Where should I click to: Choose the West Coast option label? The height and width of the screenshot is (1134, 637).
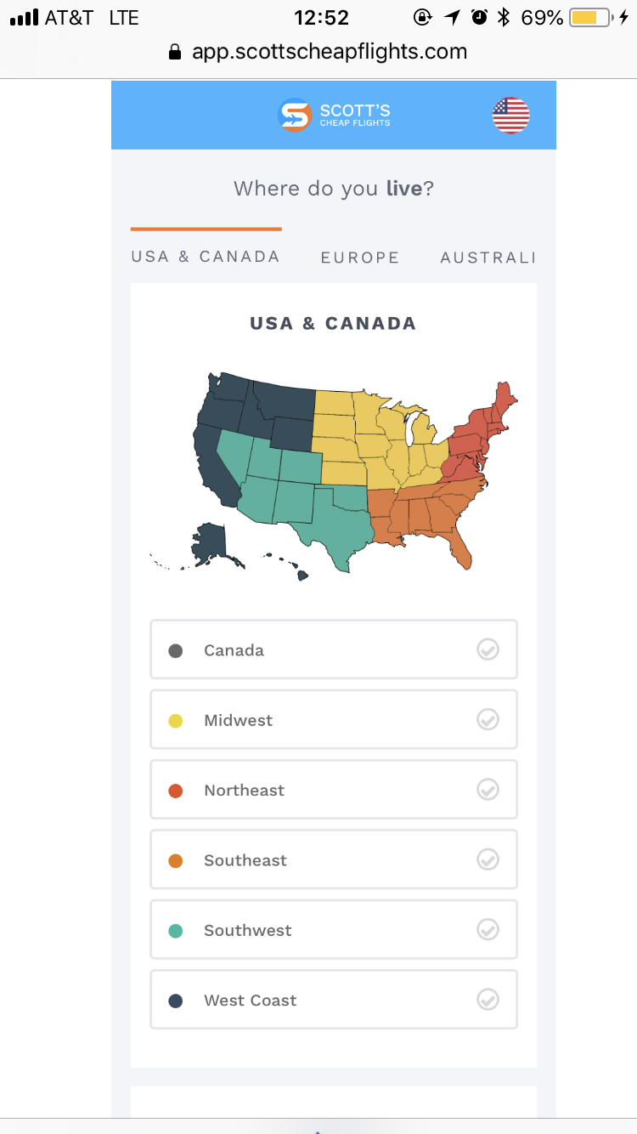tap(251, 1001)
